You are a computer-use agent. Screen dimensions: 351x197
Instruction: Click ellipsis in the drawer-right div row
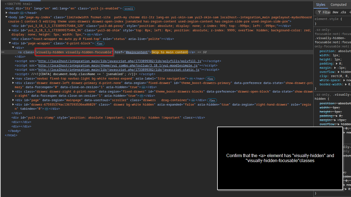tap(141, 96)
